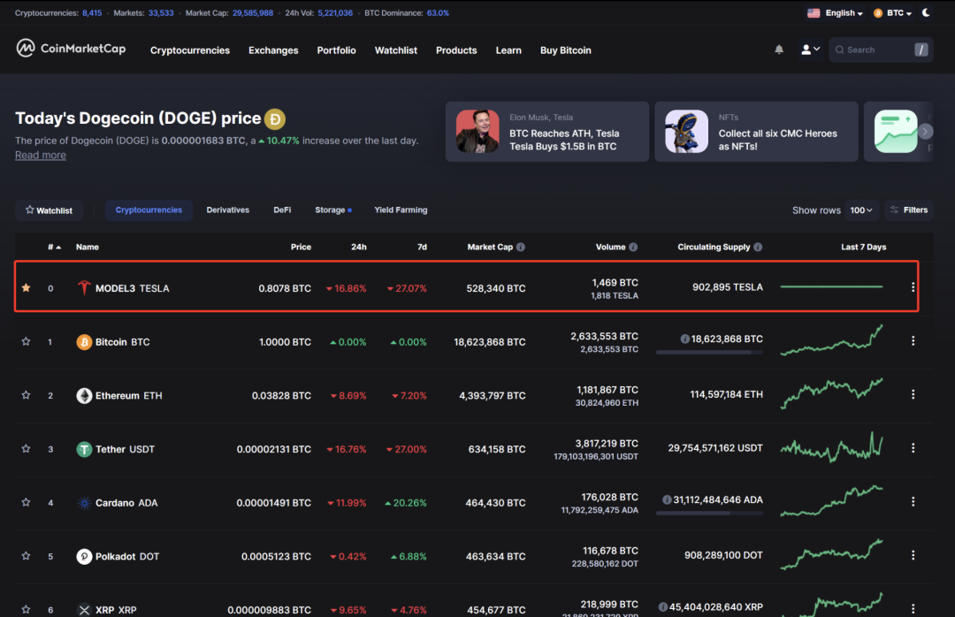The width and height of the screenshot is (955, 617).
Task: Star Ethereum for the watchlist
Action: click(26, 394)
